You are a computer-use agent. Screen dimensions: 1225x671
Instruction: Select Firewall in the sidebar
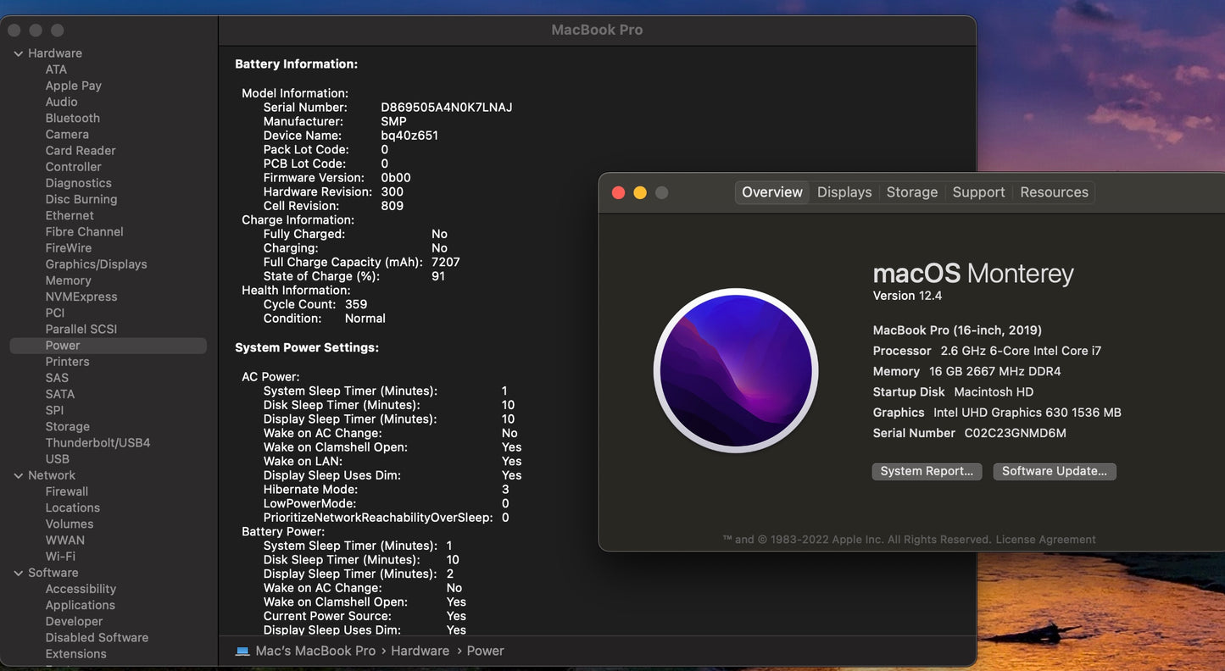(66, 491)
